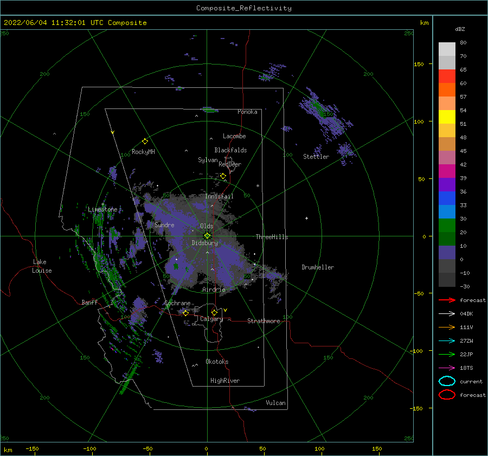The height and width of the screenshot is (456, 488).
Task: Select the Sundre label
Action: 164,224
